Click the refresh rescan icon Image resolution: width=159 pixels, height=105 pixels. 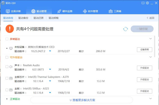click(x=125, y=29)
